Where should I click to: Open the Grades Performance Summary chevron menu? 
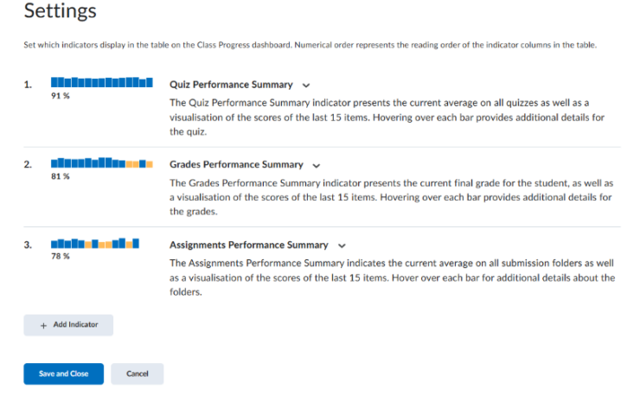[x=316, y=165]
